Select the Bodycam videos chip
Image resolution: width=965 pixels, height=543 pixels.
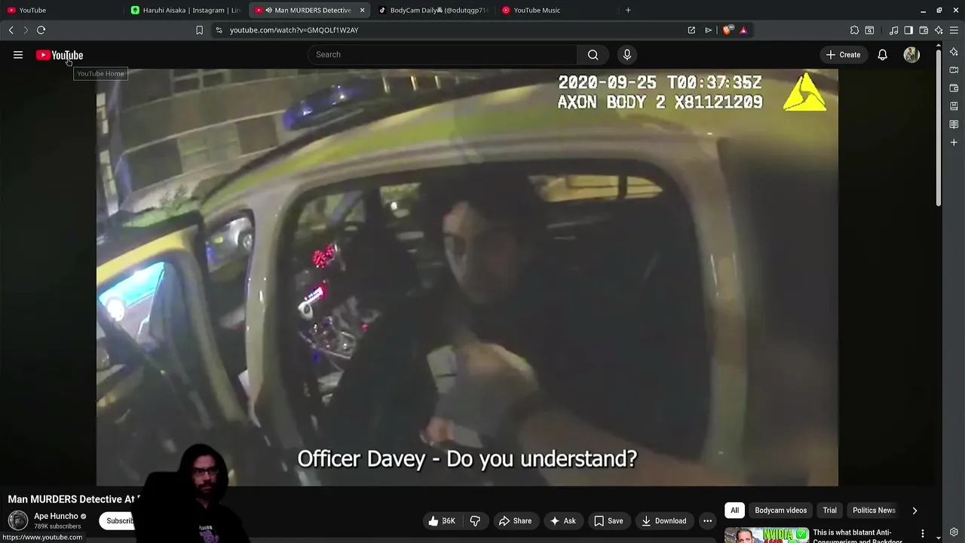(781, 511)
